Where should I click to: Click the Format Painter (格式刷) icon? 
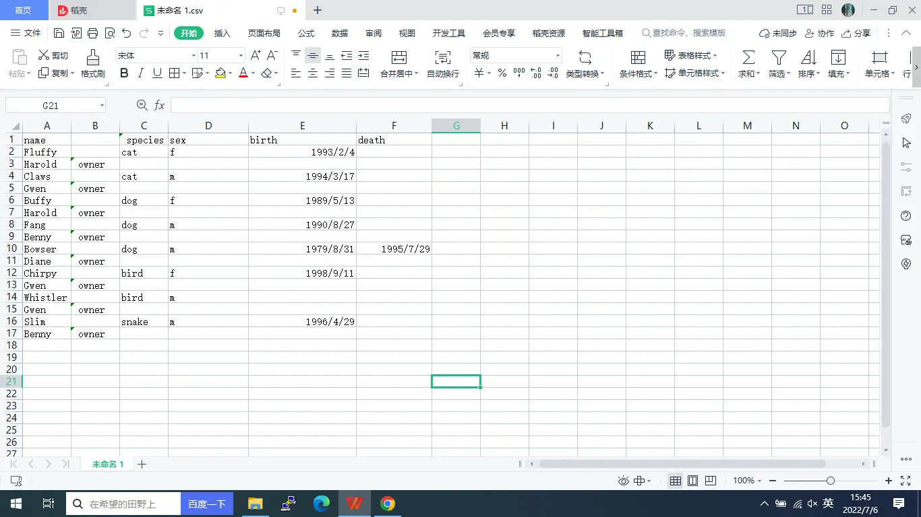tap(93, 57)
